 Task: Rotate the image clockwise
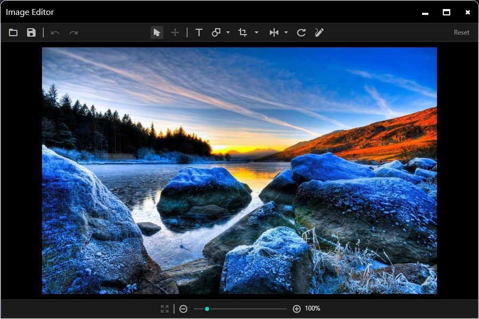pyautogui.click(x=301, y=32)
